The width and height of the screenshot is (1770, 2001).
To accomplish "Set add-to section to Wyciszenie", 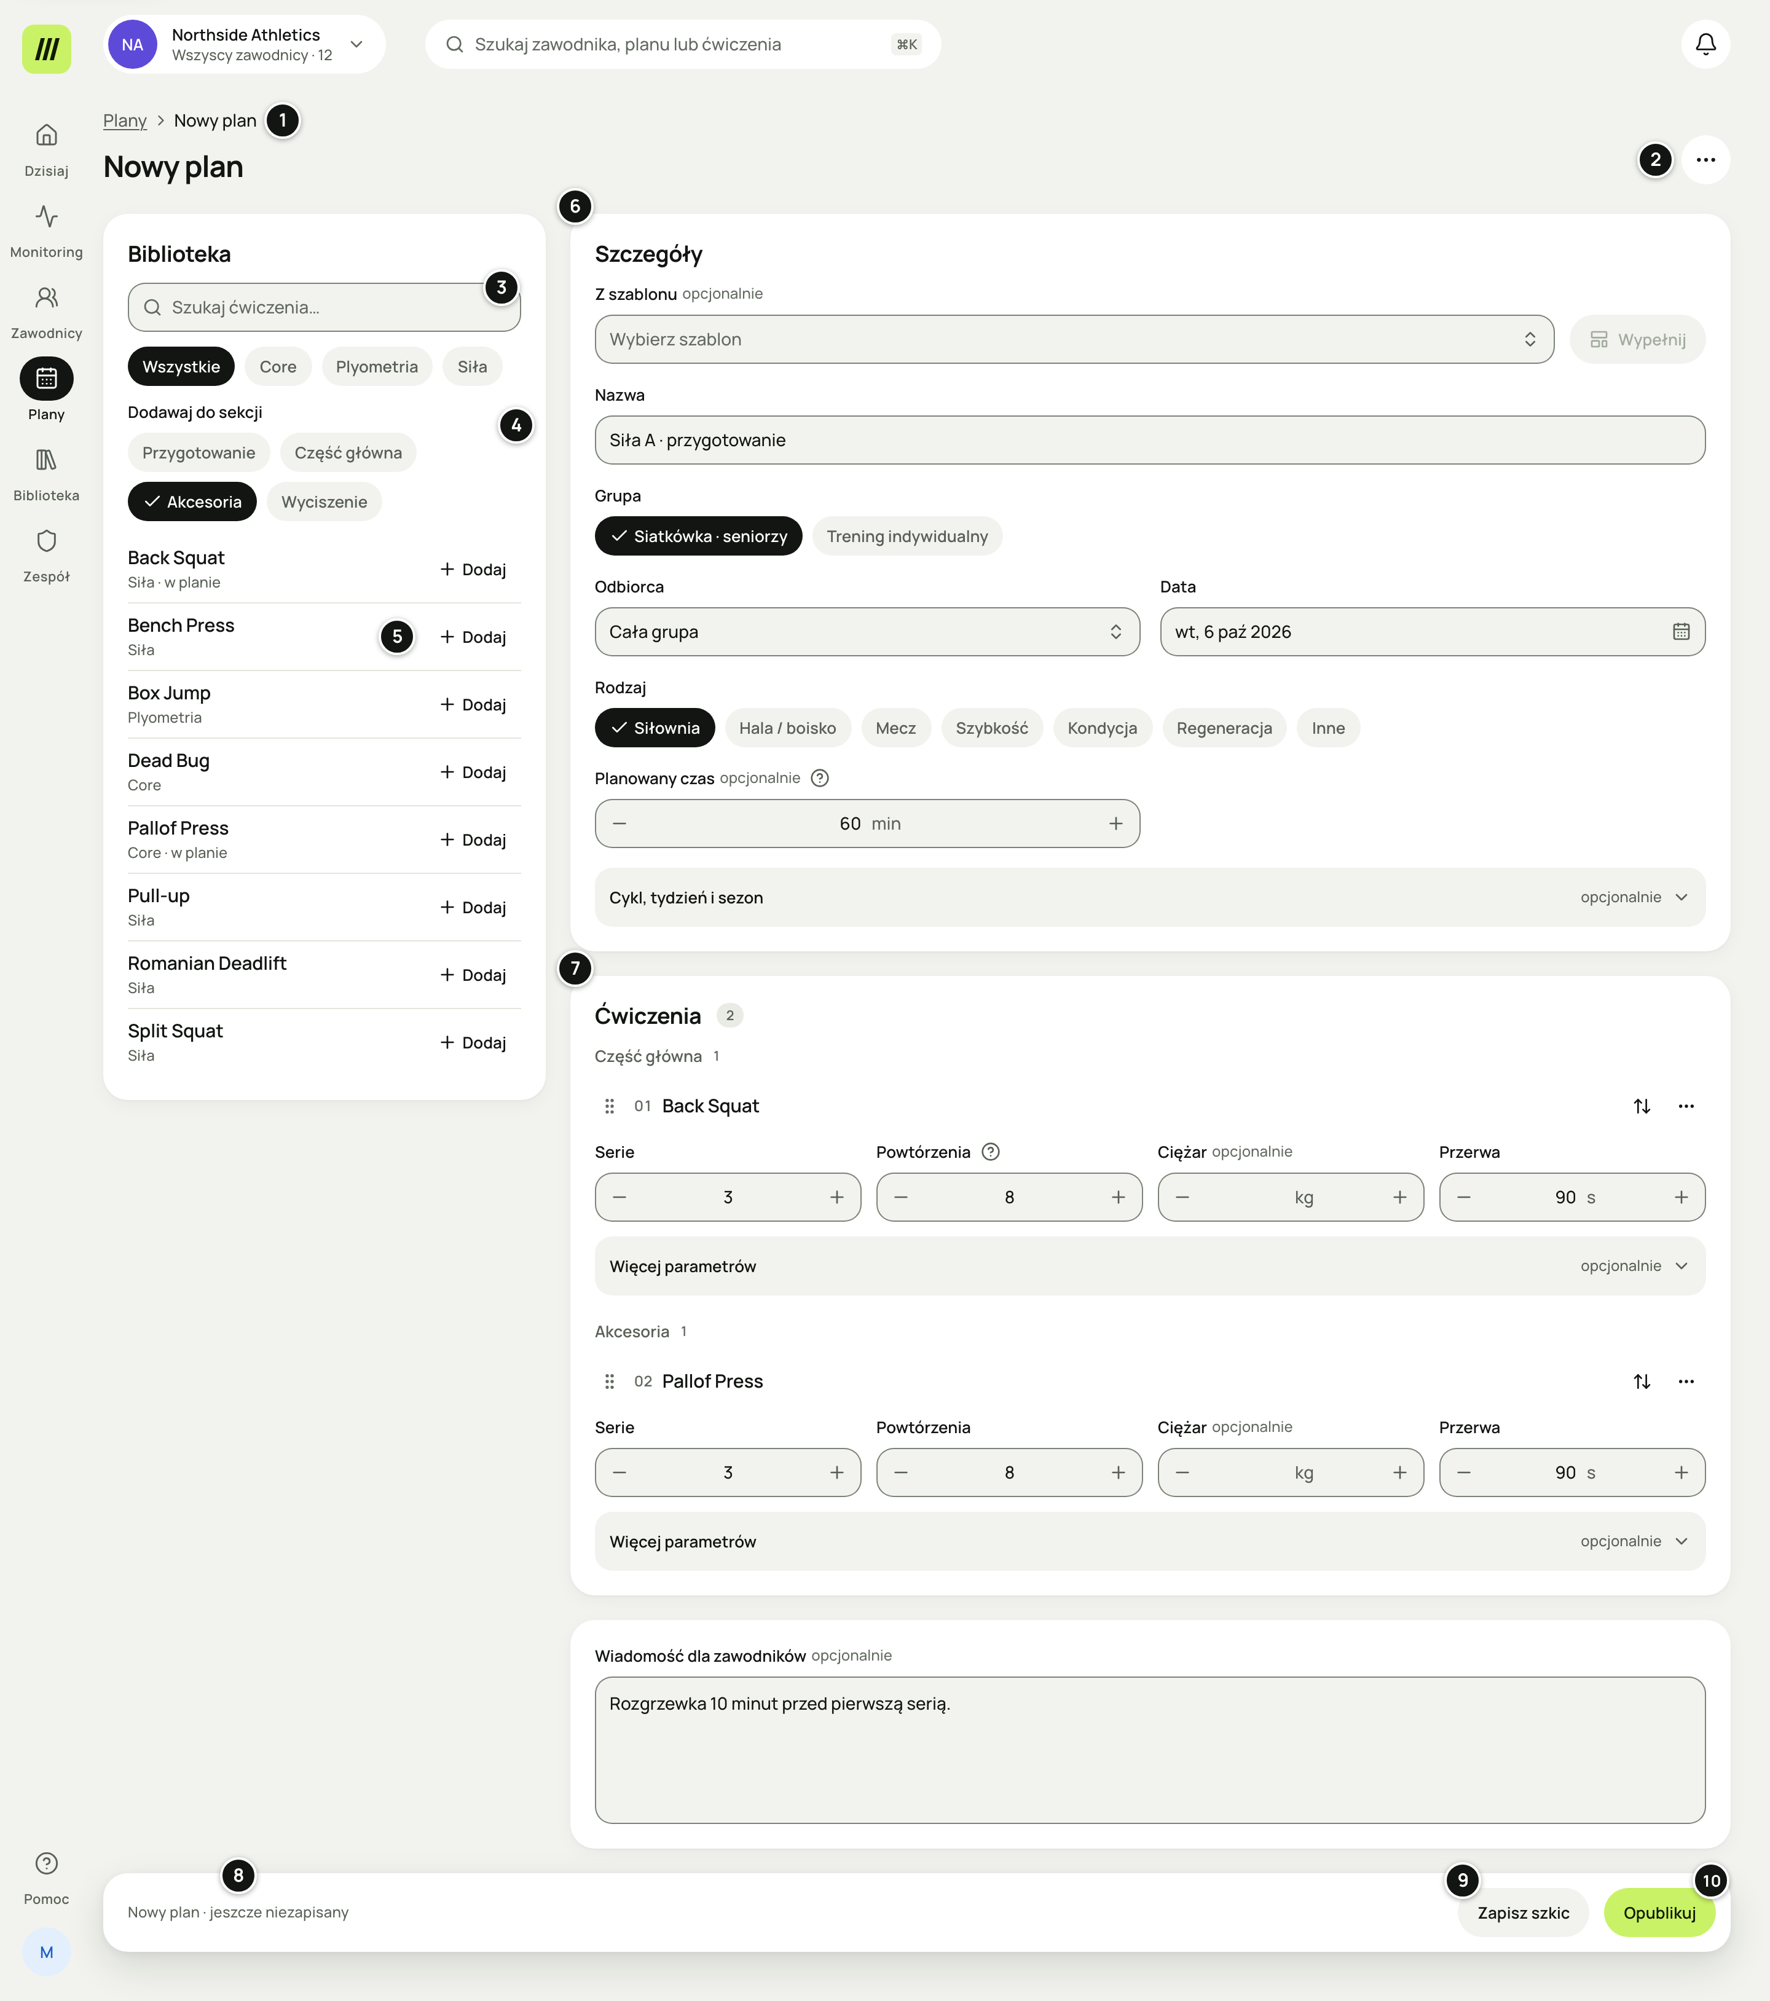I will (324, 502).
